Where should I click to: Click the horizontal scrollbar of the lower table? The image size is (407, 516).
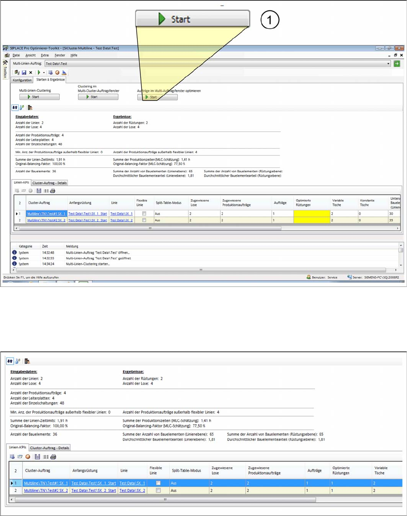(165, 499)
